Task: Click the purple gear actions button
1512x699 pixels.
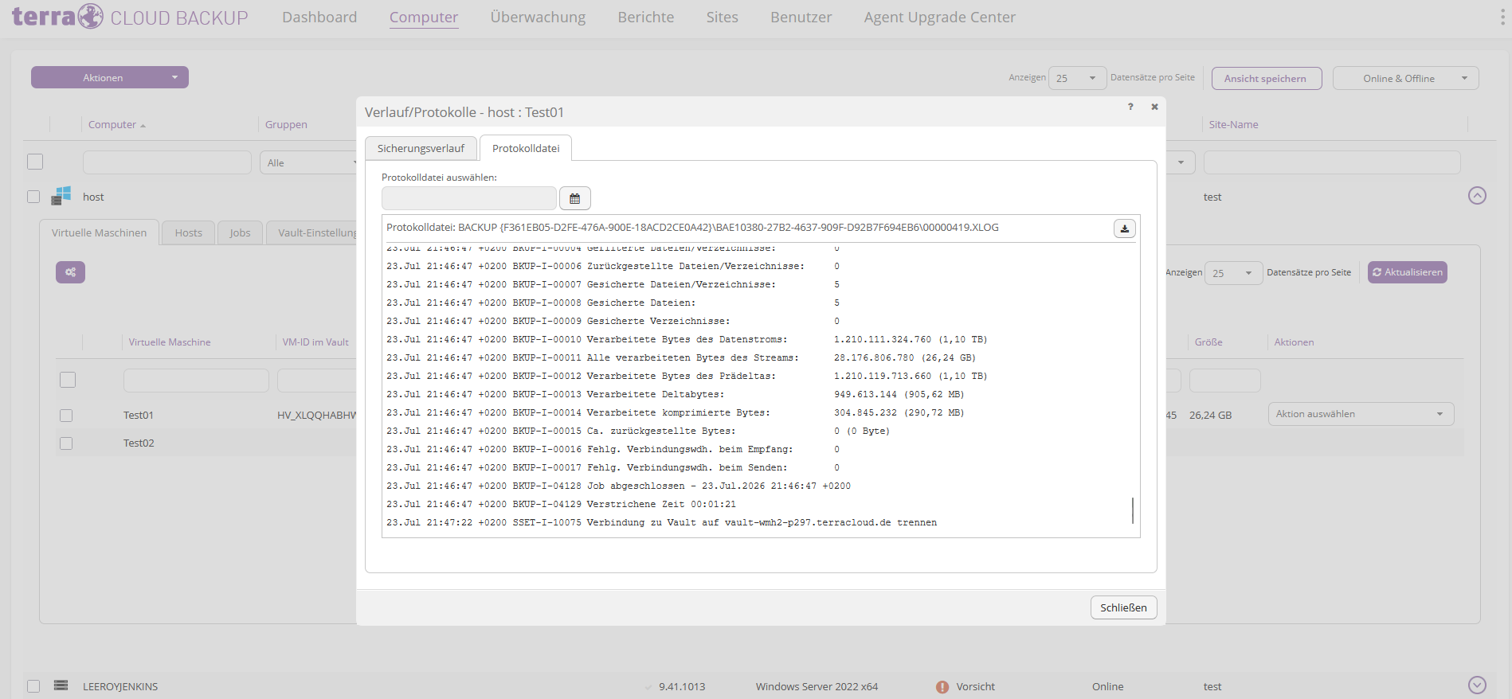Action: (70, 272)
